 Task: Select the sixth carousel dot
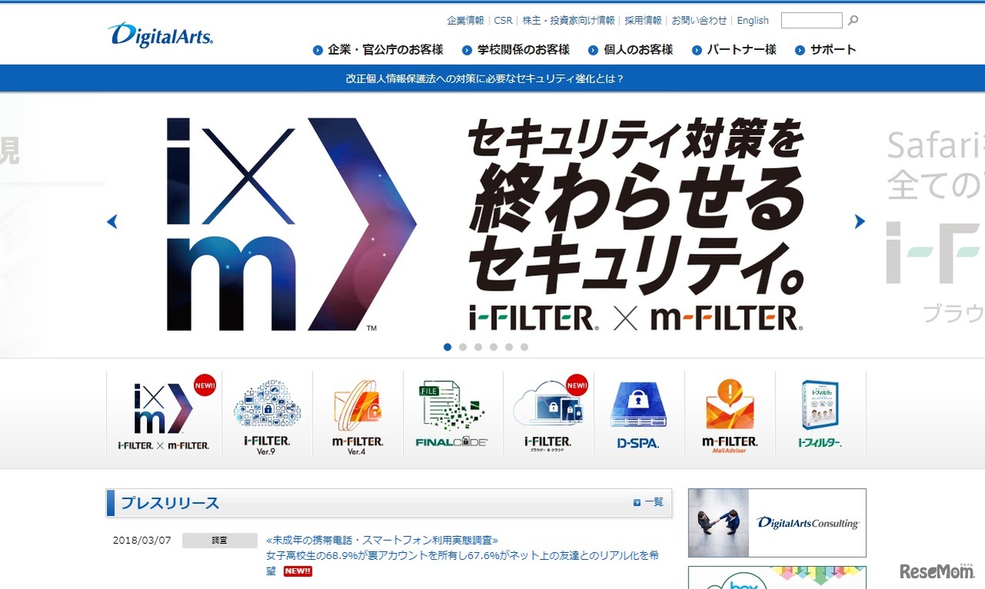(x=525, y=347)
